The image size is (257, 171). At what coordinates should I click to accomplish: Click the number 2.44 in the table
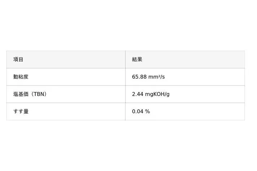[x=138, y=94]
